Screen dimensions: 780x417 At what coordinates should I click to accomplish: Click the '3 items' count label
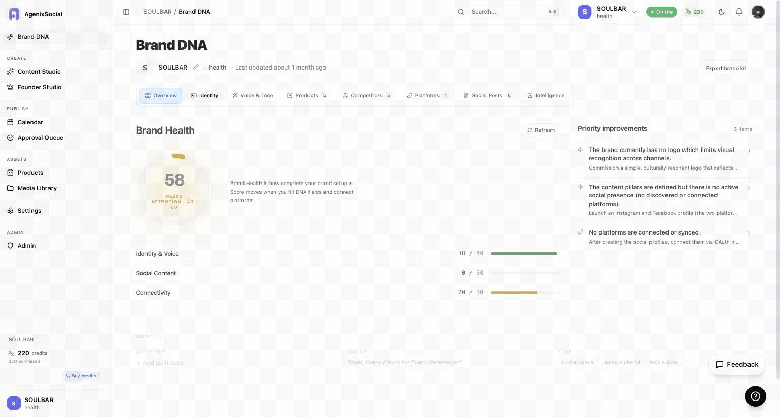tap(743, 129)
